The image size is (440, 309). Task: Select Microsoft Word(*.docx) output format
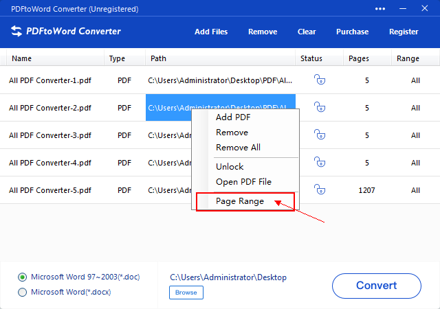pos(64,292)
